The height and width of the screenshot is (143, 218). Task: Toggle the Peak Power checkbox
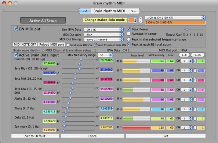(x=129, y=29)
